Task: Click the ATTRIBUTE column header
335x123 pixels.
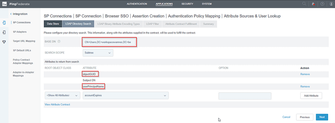Action: point(90,68)
